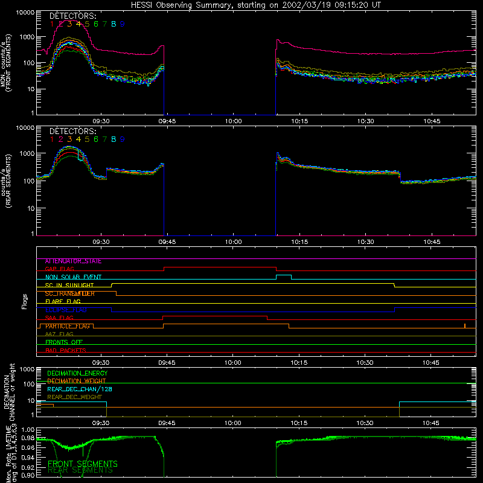This screenshot has height=483, width=483.
Task: Click the DECIMATION_ENERGY legend label
Action: point(77,373)
